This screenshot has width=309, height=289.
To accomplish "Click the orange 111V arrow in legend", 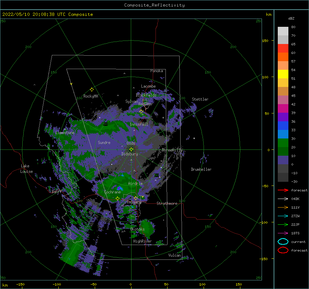I will [x=283, y=207].
